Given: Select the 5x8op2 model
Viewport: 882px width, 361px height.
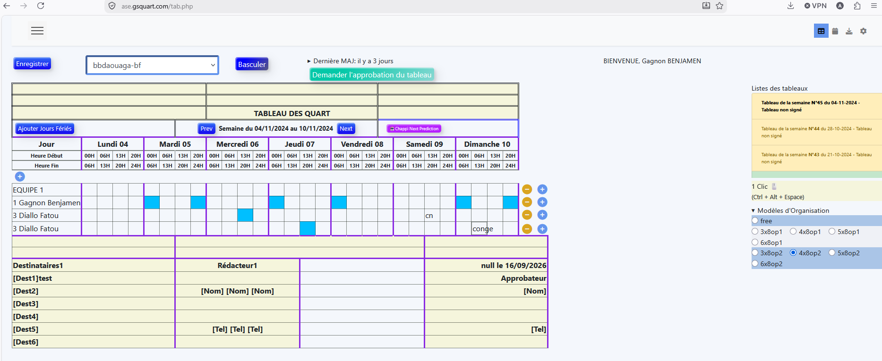Looking at the screenshot, I should pyautogui.click(x=832, y=253).
